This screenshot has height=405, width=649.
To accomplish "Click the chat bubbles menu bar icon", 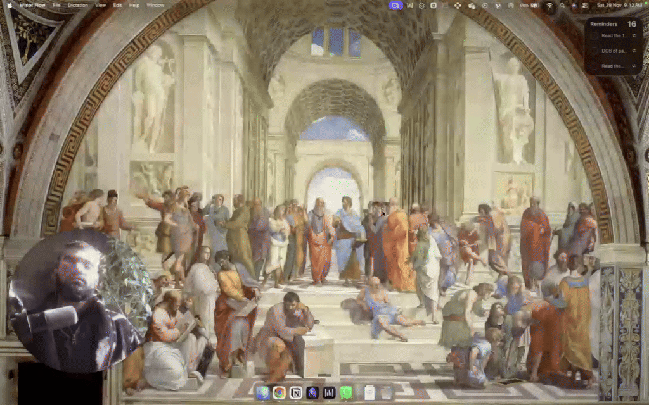I will (x=472, y=5).
